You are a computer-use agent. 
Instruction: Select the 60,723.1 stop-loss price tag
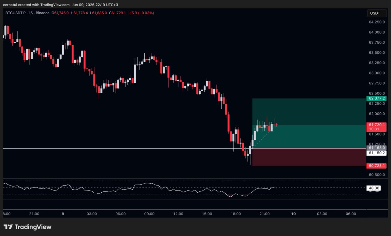376,166
